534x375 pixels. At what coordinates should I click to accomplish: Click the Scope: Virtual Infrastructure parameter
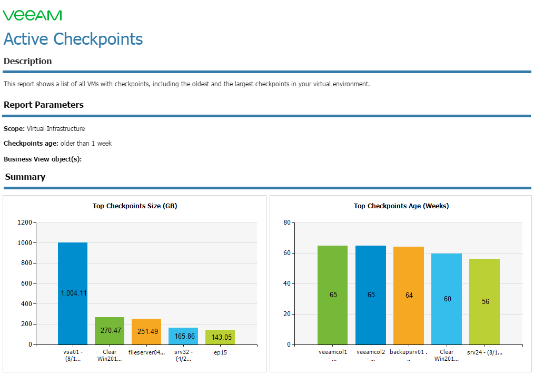[x=44, y=128]
